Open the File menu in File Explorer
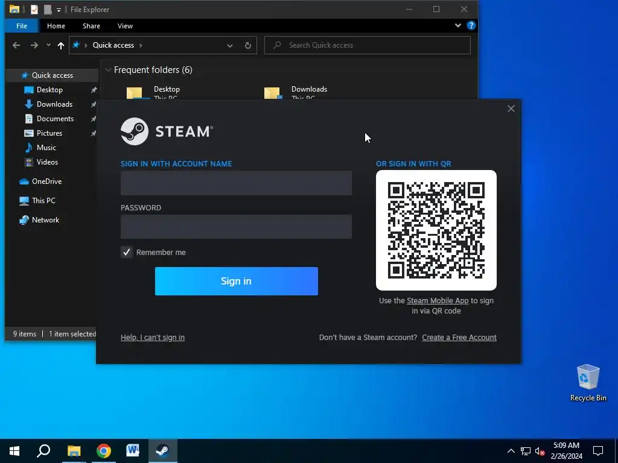618x463 pixels. [x=22, y=26]
